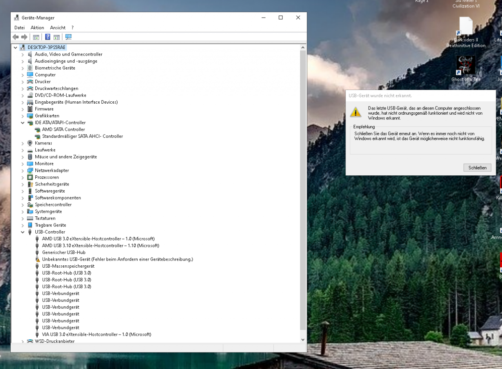
Task: Expand the Speichercontroller node
Action: tap(23, 205)
